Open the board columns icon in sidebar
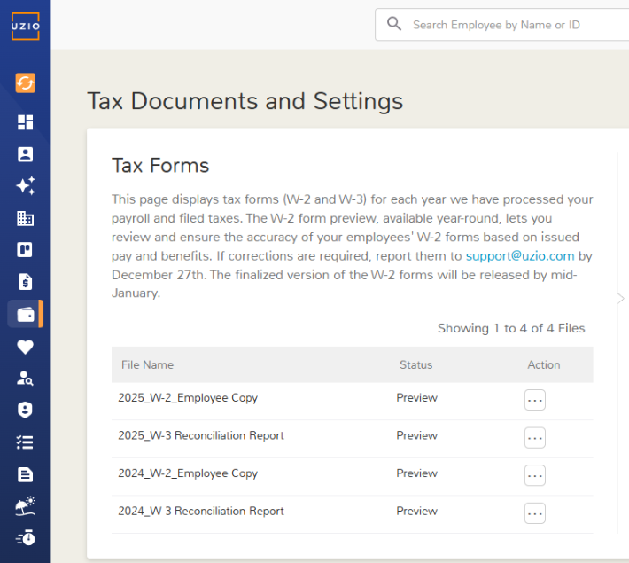Image resolution: width=629 pixels, height=563 pixels. click(x=26, y=250)
